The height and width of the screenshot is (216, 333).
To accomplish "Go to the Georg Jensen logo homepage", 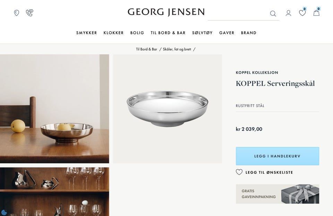I will click(166, 12).
